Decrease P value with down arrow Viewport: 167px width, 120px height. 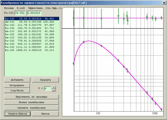[x=53, y=90]
